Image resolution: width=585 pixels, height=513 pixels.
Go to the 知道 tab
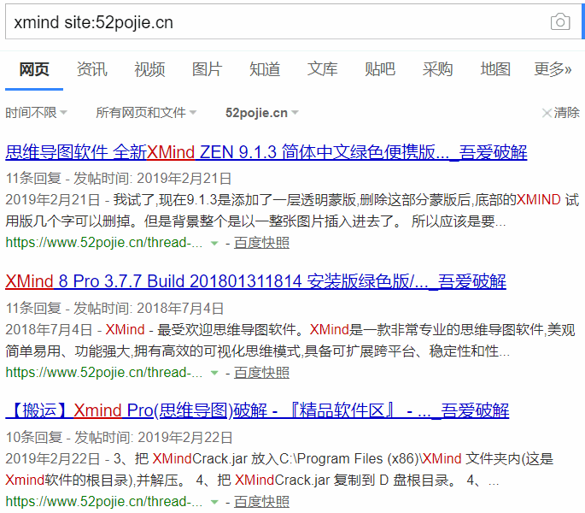pyautogui.click(x=265, y=69)
